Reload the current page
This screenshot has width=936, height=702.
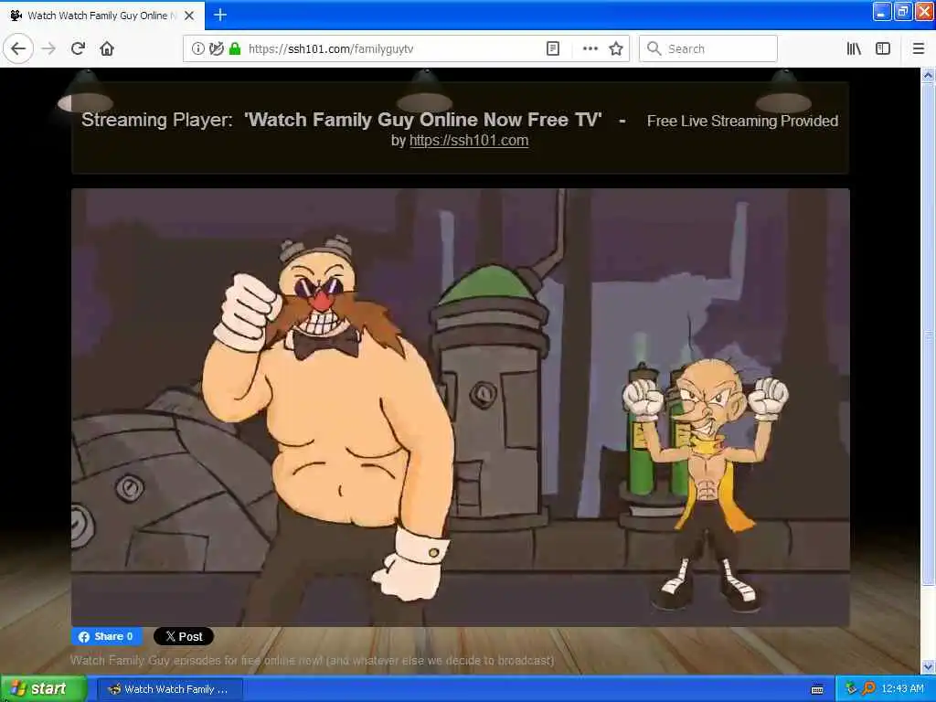[78, 48]
